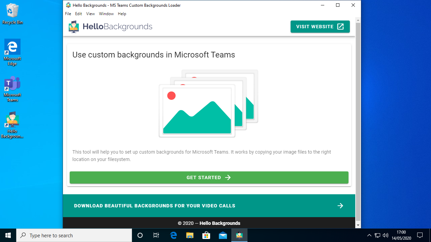Open the View menu
The image size is (431, 242).
90,14
